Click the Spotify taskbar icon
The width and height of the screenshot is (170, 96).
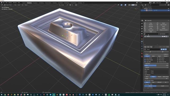click(109, 95)
